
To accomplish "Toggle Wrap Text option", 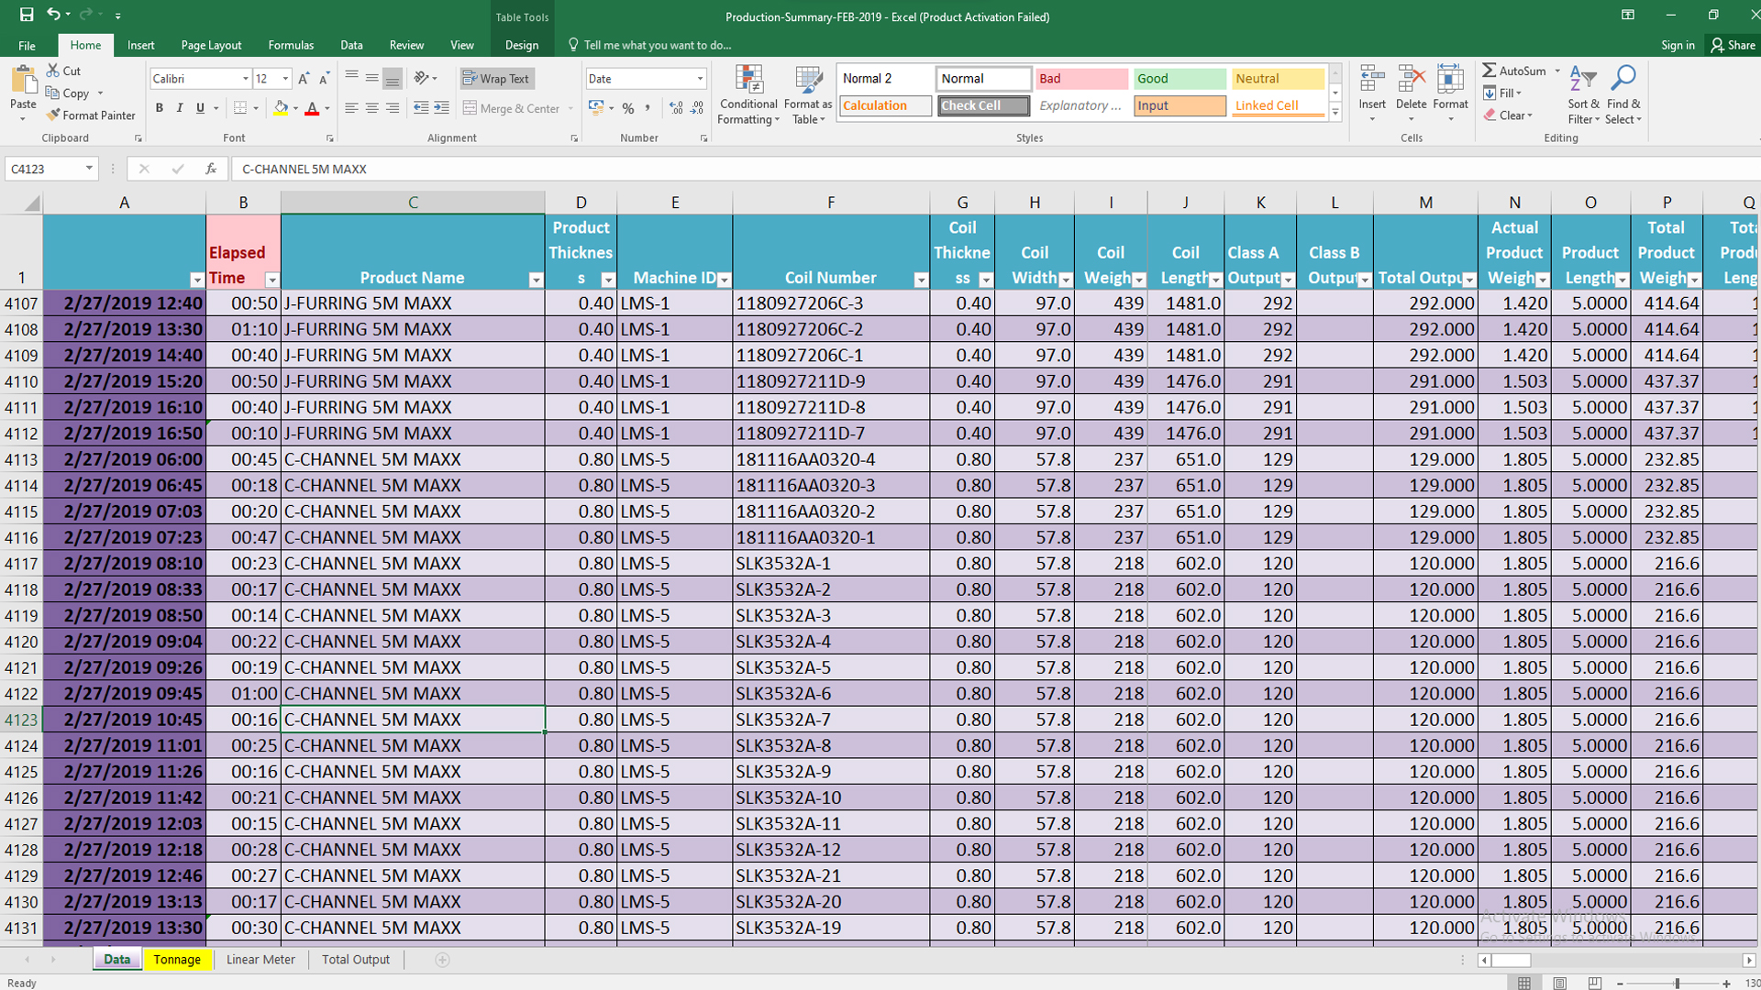I will pyautogui.click(x=496, y=79).
